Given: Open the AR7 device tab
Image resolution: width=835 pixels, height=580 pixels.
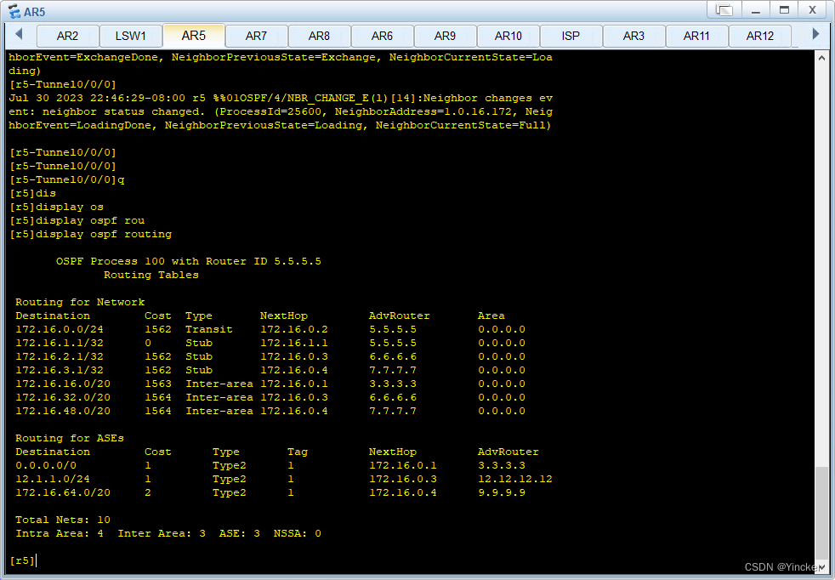Looking at the screenshot, I should 256,36.
